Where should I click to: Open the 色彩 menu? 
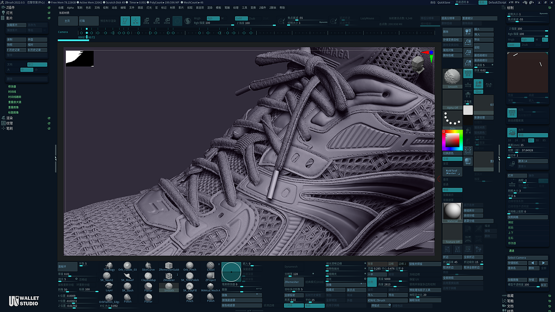[88, 7]
